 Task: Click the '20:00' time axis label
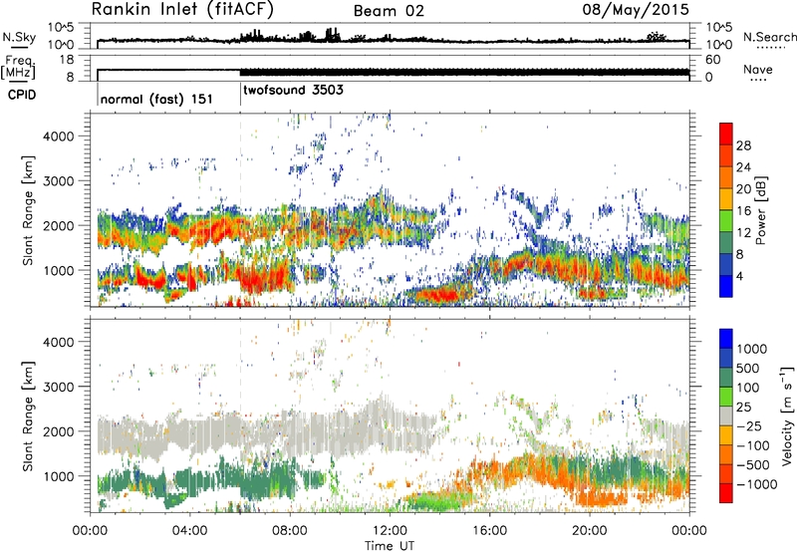pyautogui.click(x=589, y=531)
